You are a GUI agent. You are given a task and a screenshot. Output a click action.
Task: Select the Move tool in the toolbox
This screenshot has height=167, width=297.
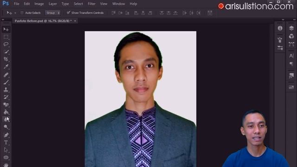click(x=6, y=29)
